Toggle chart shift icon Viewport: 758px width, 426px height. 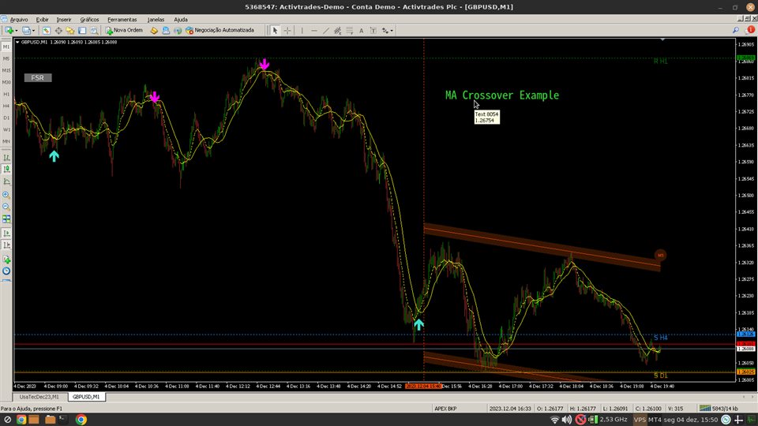click(6, 245)
